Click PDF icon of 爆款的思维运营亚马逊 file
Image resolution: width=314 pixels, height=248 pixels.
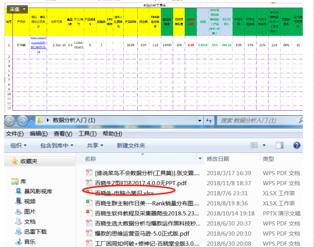coord(89,233)
